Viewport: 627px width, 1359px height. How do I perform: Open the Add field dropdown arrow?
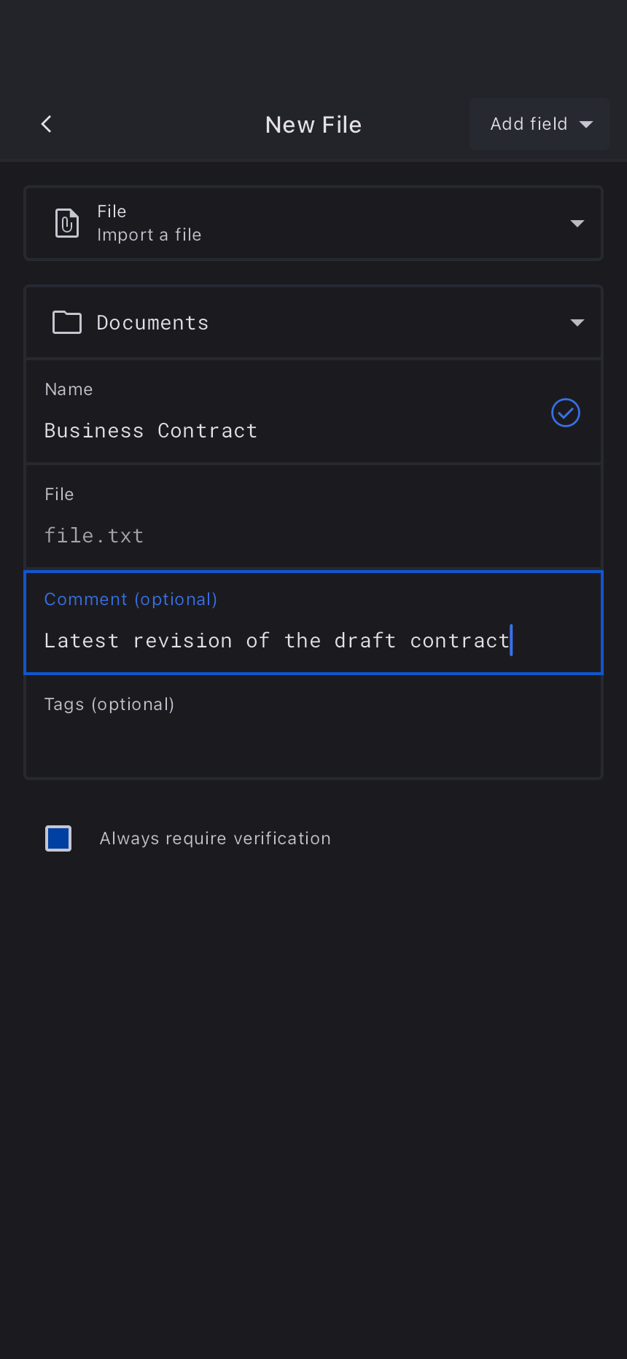pos(586,125)
